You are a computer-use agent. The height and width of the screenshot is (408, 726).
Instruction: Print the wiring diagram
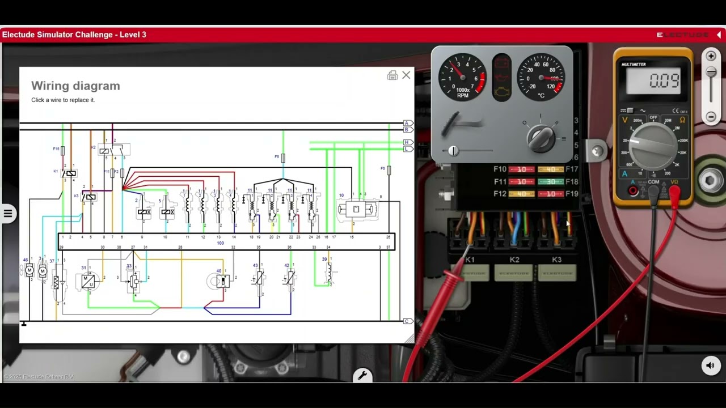[x=392, y=75]
